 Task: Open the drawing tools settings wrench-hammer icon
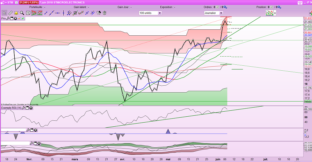point(99,13)
